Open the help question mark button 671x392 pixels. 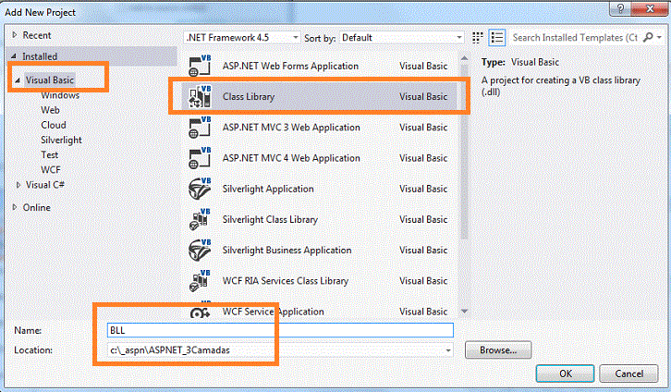coord(621,8)
